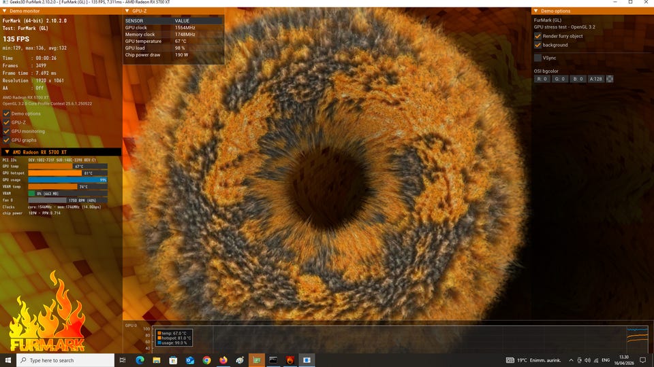Open Task View on the taskbar
The image size is (654, 367).
tap(123, 360)
